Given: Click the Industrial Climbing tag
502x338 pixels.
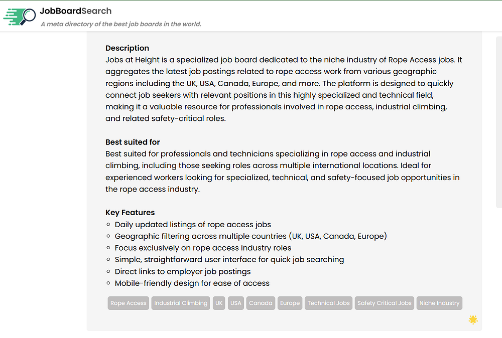Looking at the screenshot, I should [181, 303].
